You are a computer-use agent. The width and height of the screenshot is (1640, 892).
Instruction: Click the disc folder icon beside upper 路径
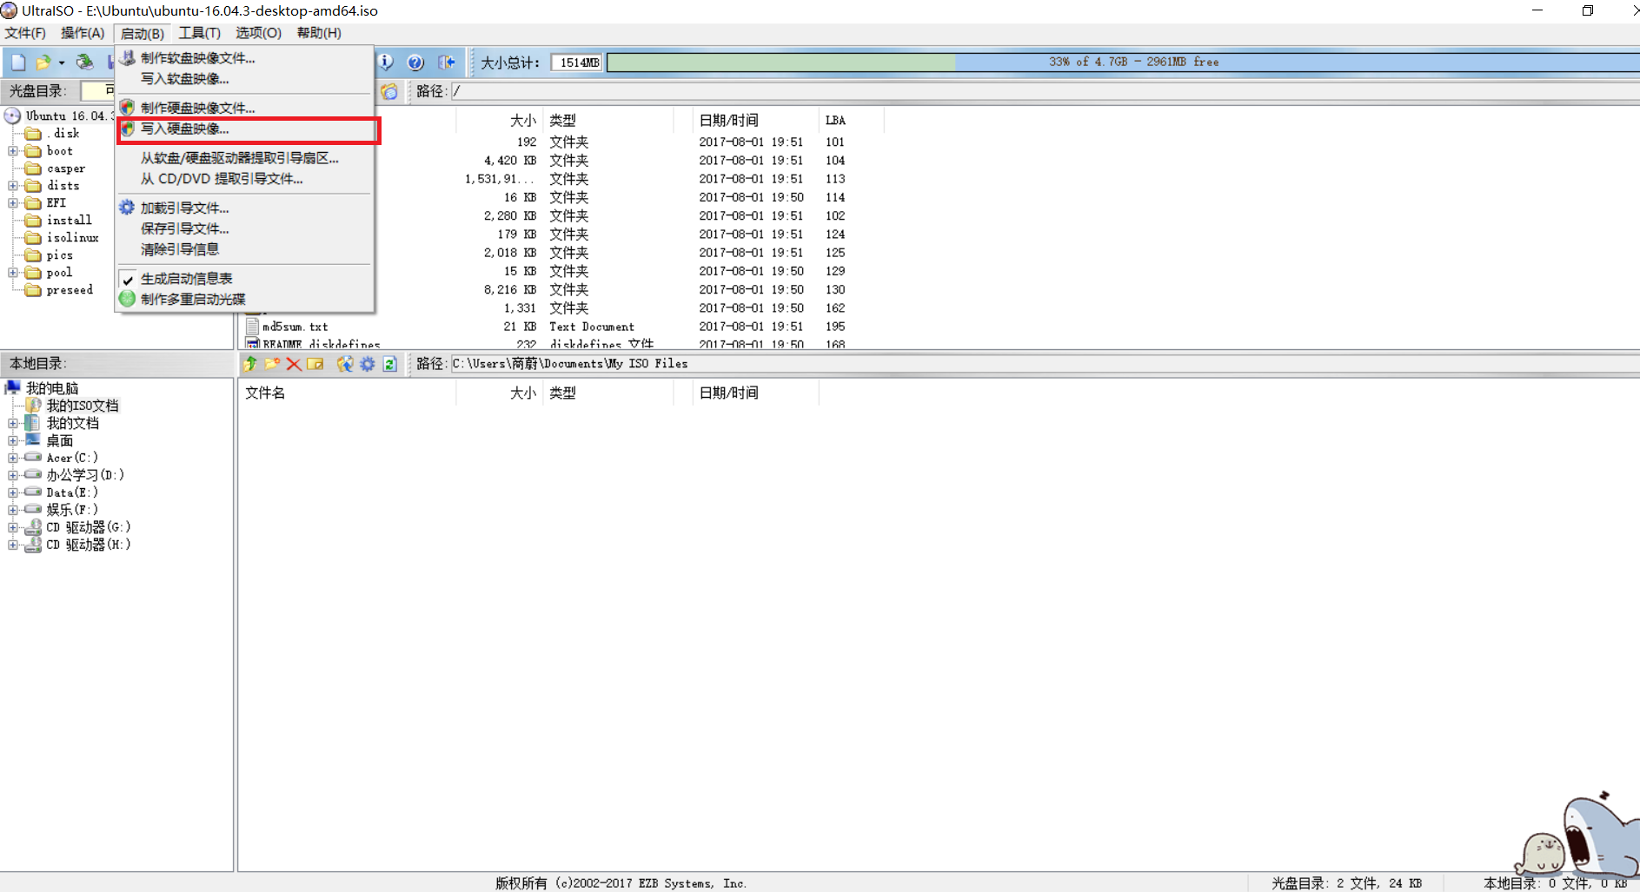click(389, 91)
